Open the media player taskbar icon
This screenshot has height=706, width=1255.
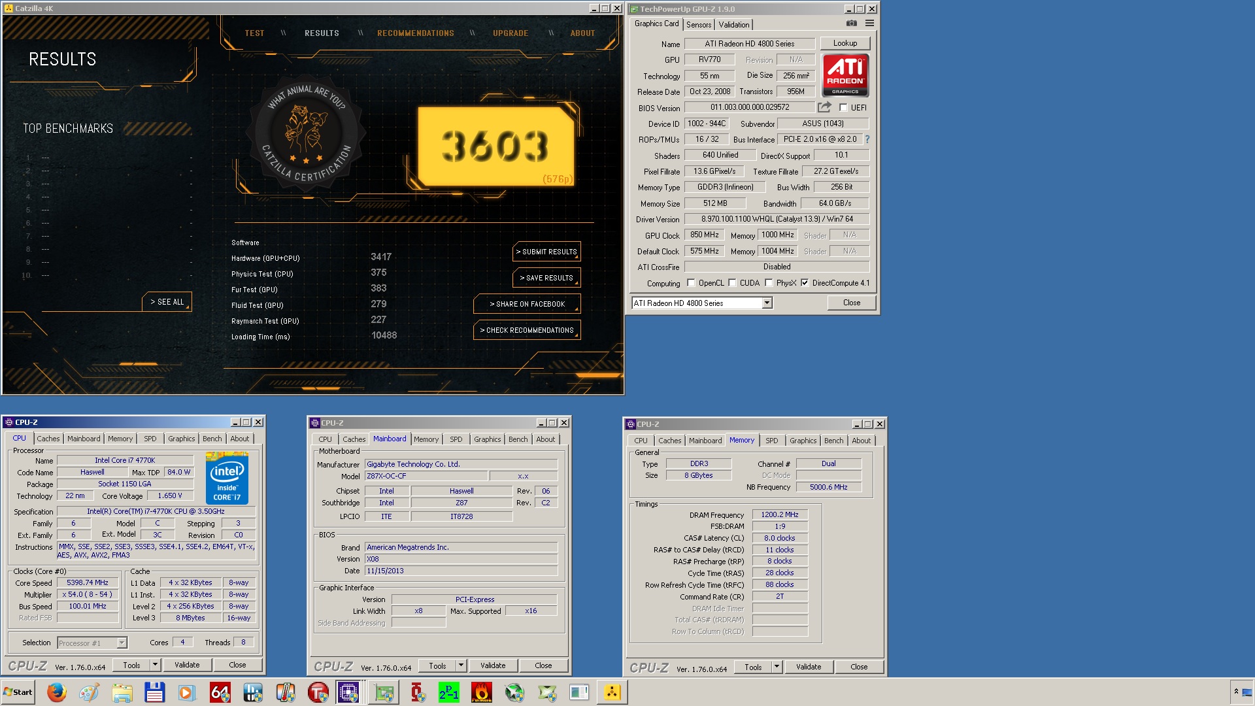click(x=188, y=692)
